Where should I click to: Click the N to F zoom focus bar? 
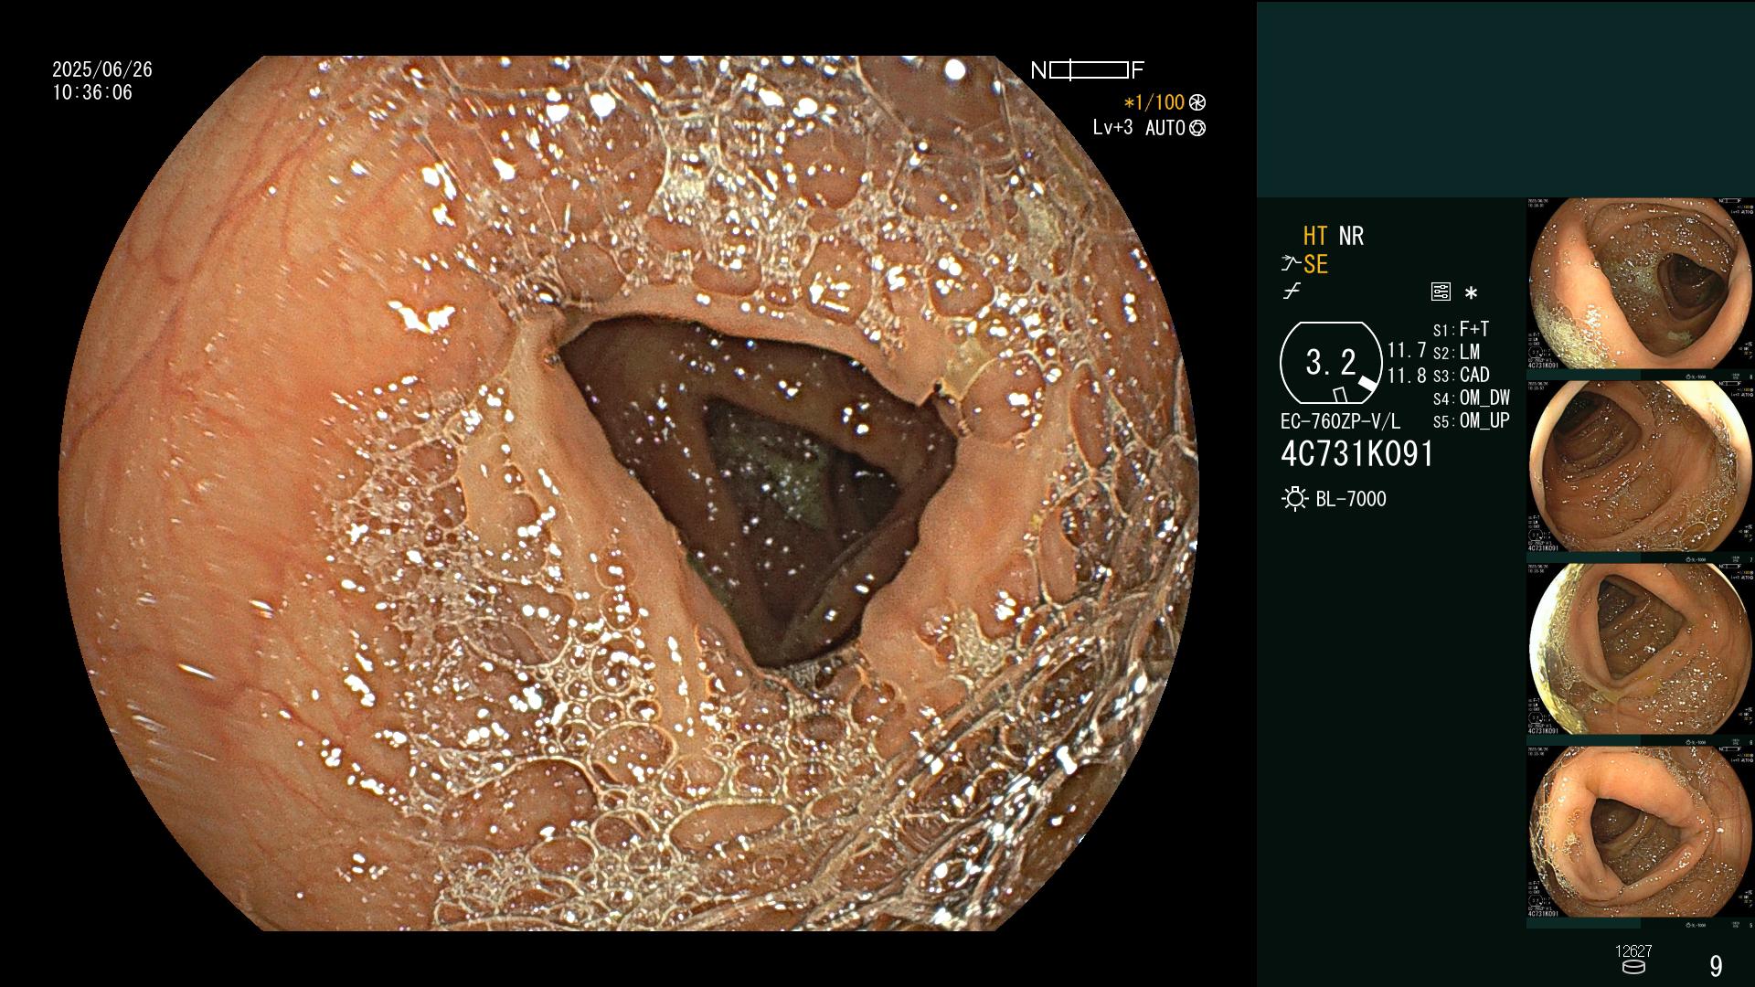tap(1088, 70)
